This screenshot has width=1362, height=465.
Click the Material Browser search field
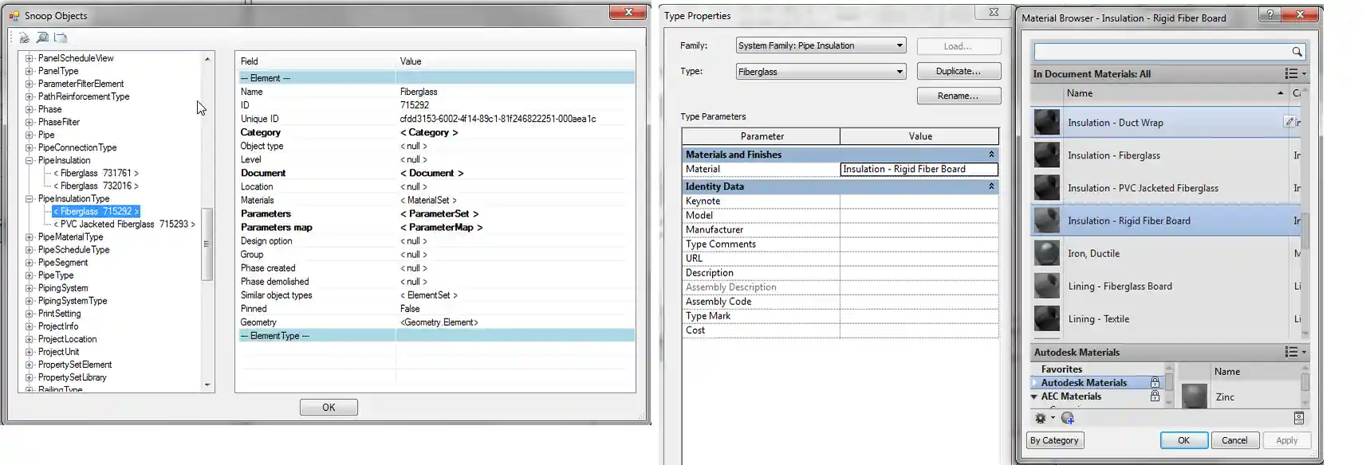click(1161, 52)
